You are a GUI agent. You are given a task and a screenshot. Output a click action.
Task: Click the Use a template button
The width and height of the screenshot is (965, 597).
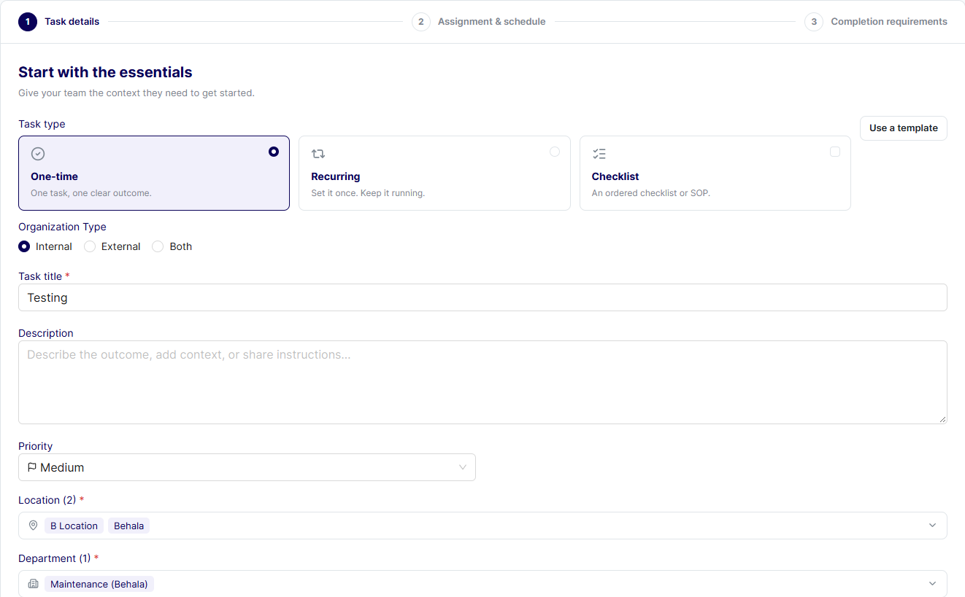[904, 128]
